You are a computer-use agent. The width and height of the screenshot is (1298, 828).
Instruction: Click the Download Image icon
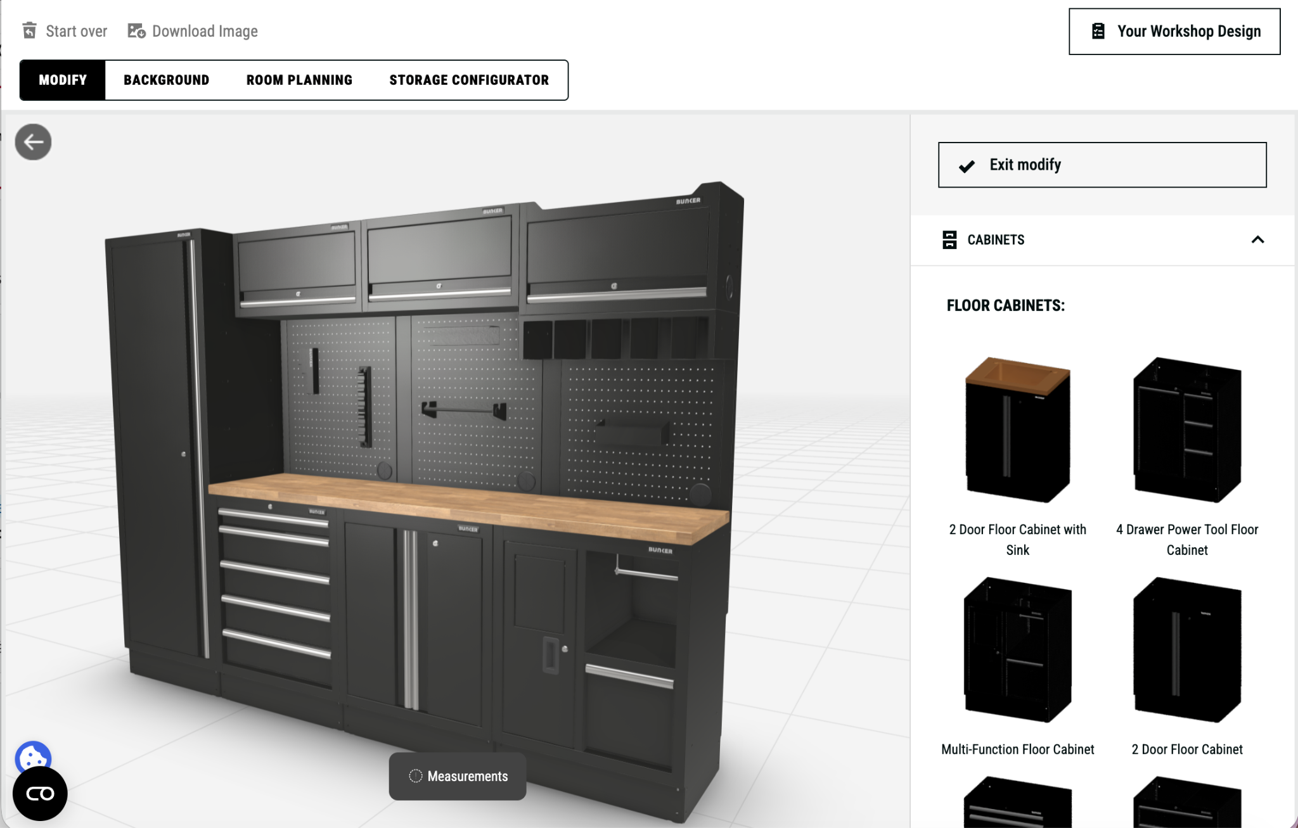136,30
